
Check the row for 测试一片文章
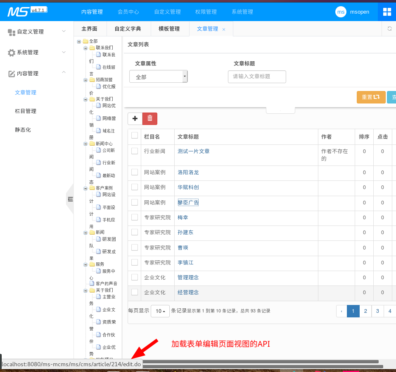pyautogui.click(x=135, y=151)
